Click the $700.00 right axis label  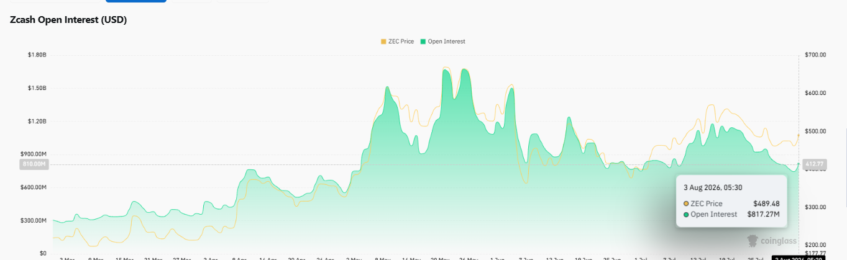click(815, 55)
